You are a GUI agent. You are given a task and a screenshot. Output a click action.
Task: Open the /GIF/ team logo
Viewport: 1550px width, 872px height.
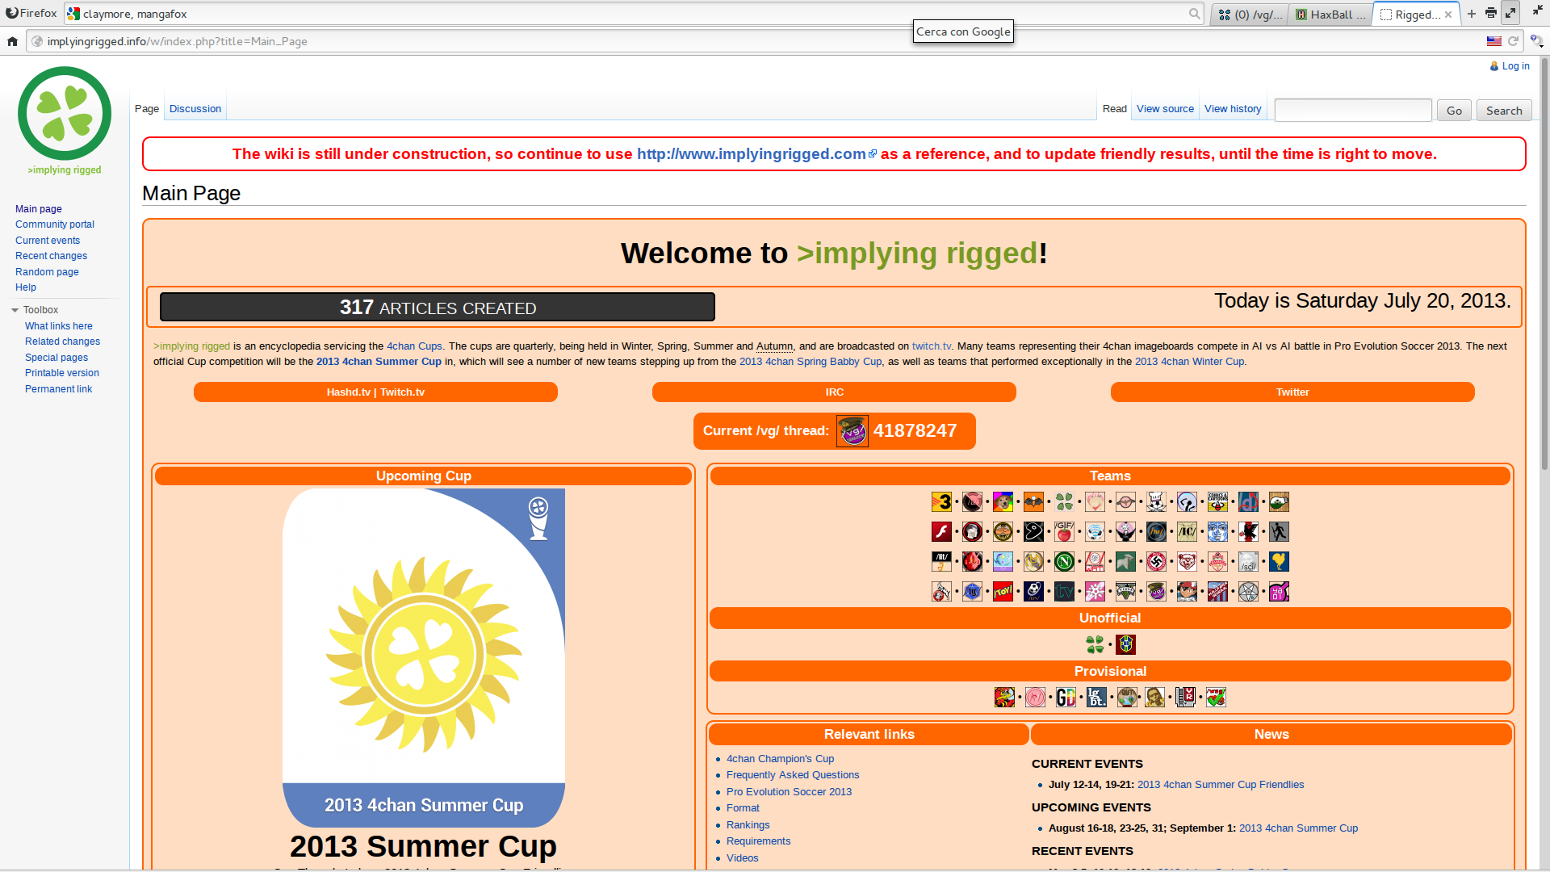point(1064,531)
